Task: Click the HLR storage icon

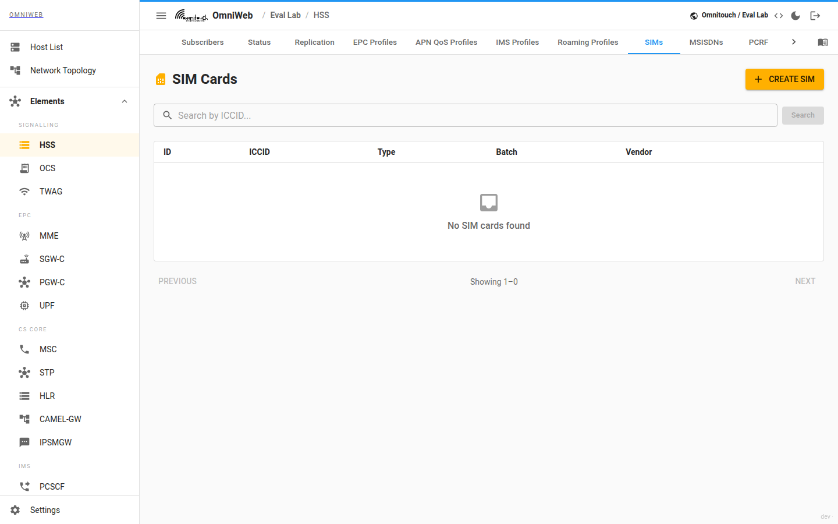Action: click(x=24, y=396)
